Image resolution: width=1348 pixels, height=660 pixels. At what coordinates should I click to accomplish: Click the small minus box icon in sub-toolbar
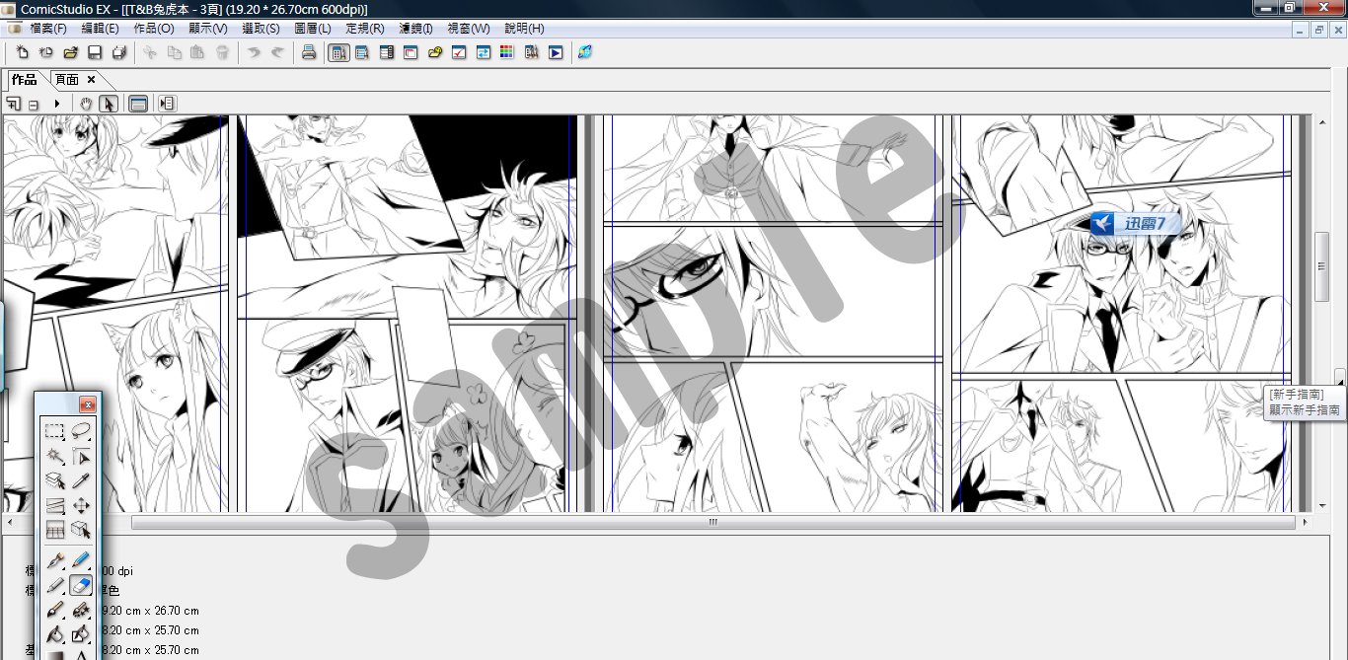[34, 105]
